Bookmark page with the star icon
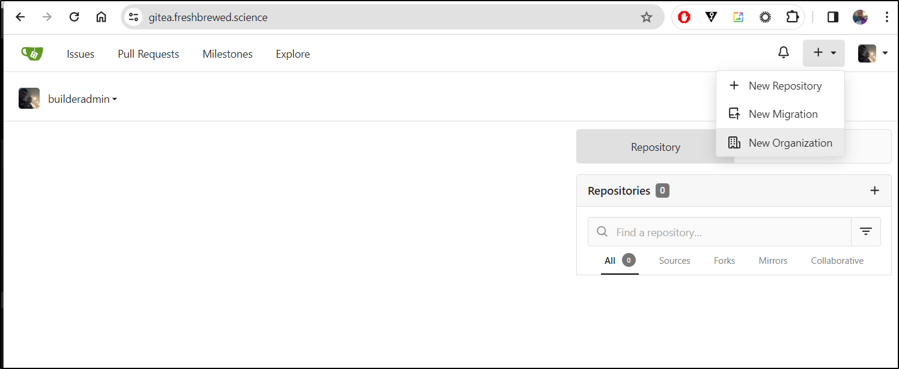 click(x=647, y=17)
